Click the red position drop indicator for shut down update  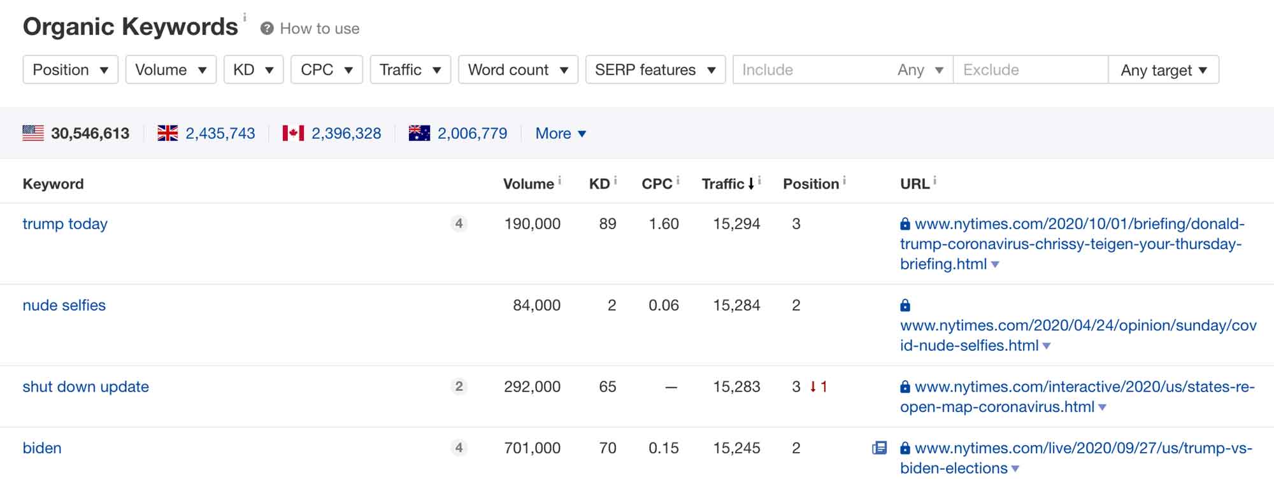(x=819, y=387)
